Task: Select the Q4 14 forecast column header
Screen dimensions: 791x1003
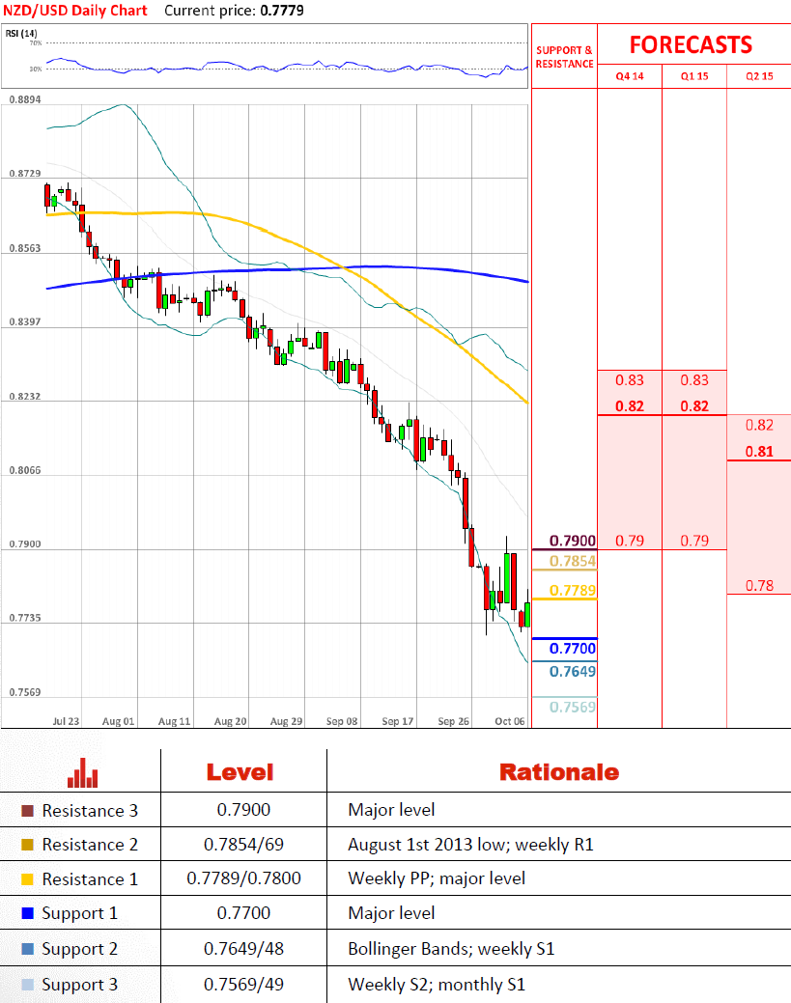Action: (630, 76)
